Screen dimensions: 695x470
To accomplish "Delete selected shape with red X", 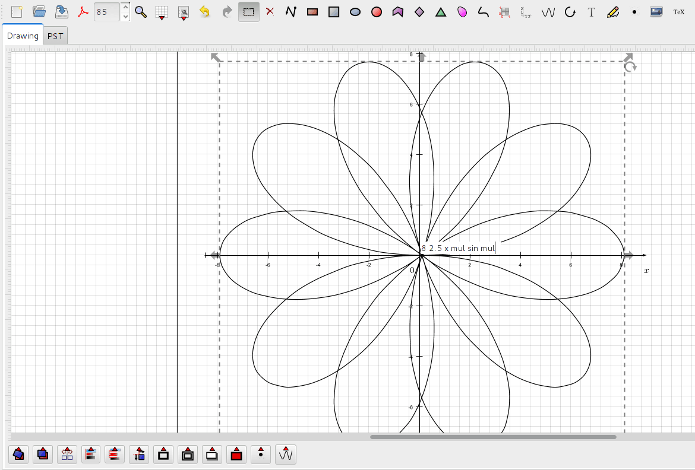I will point(270,12).
